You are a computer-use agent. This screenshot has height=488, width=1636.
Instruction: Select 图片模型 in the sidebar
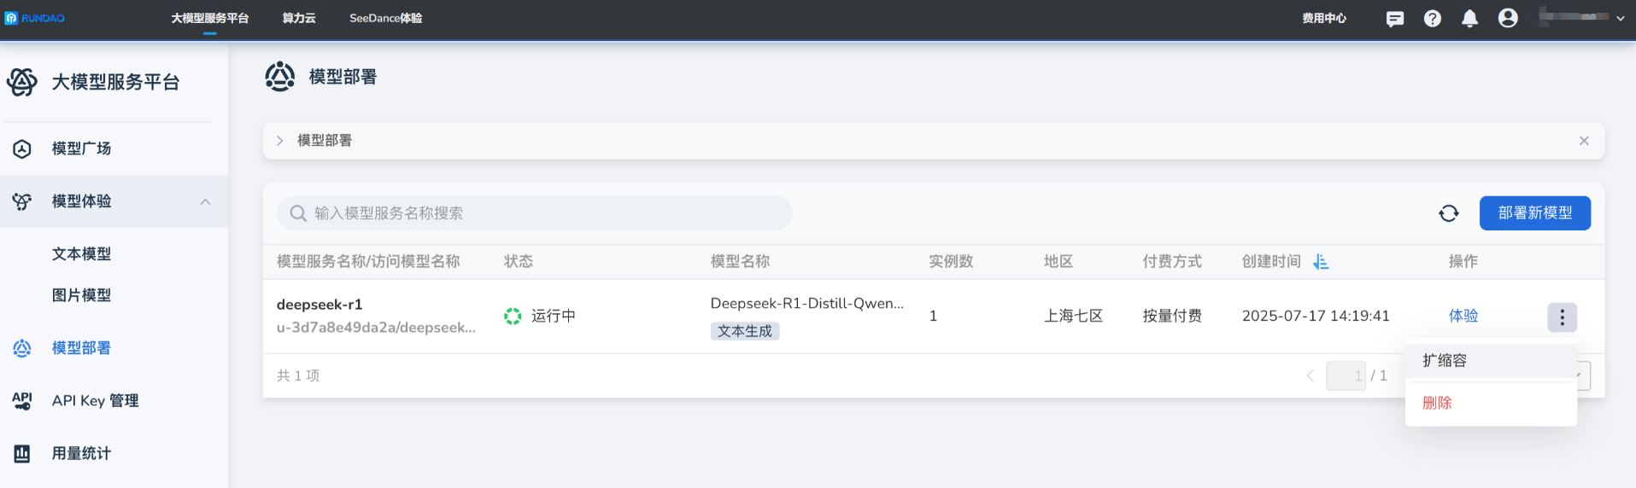coord(81,295)
